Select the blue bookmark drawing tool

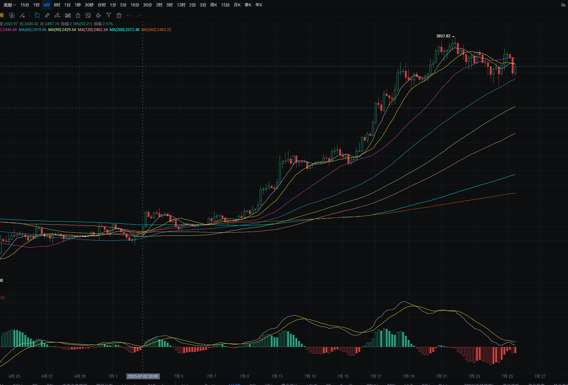point(37,15)
